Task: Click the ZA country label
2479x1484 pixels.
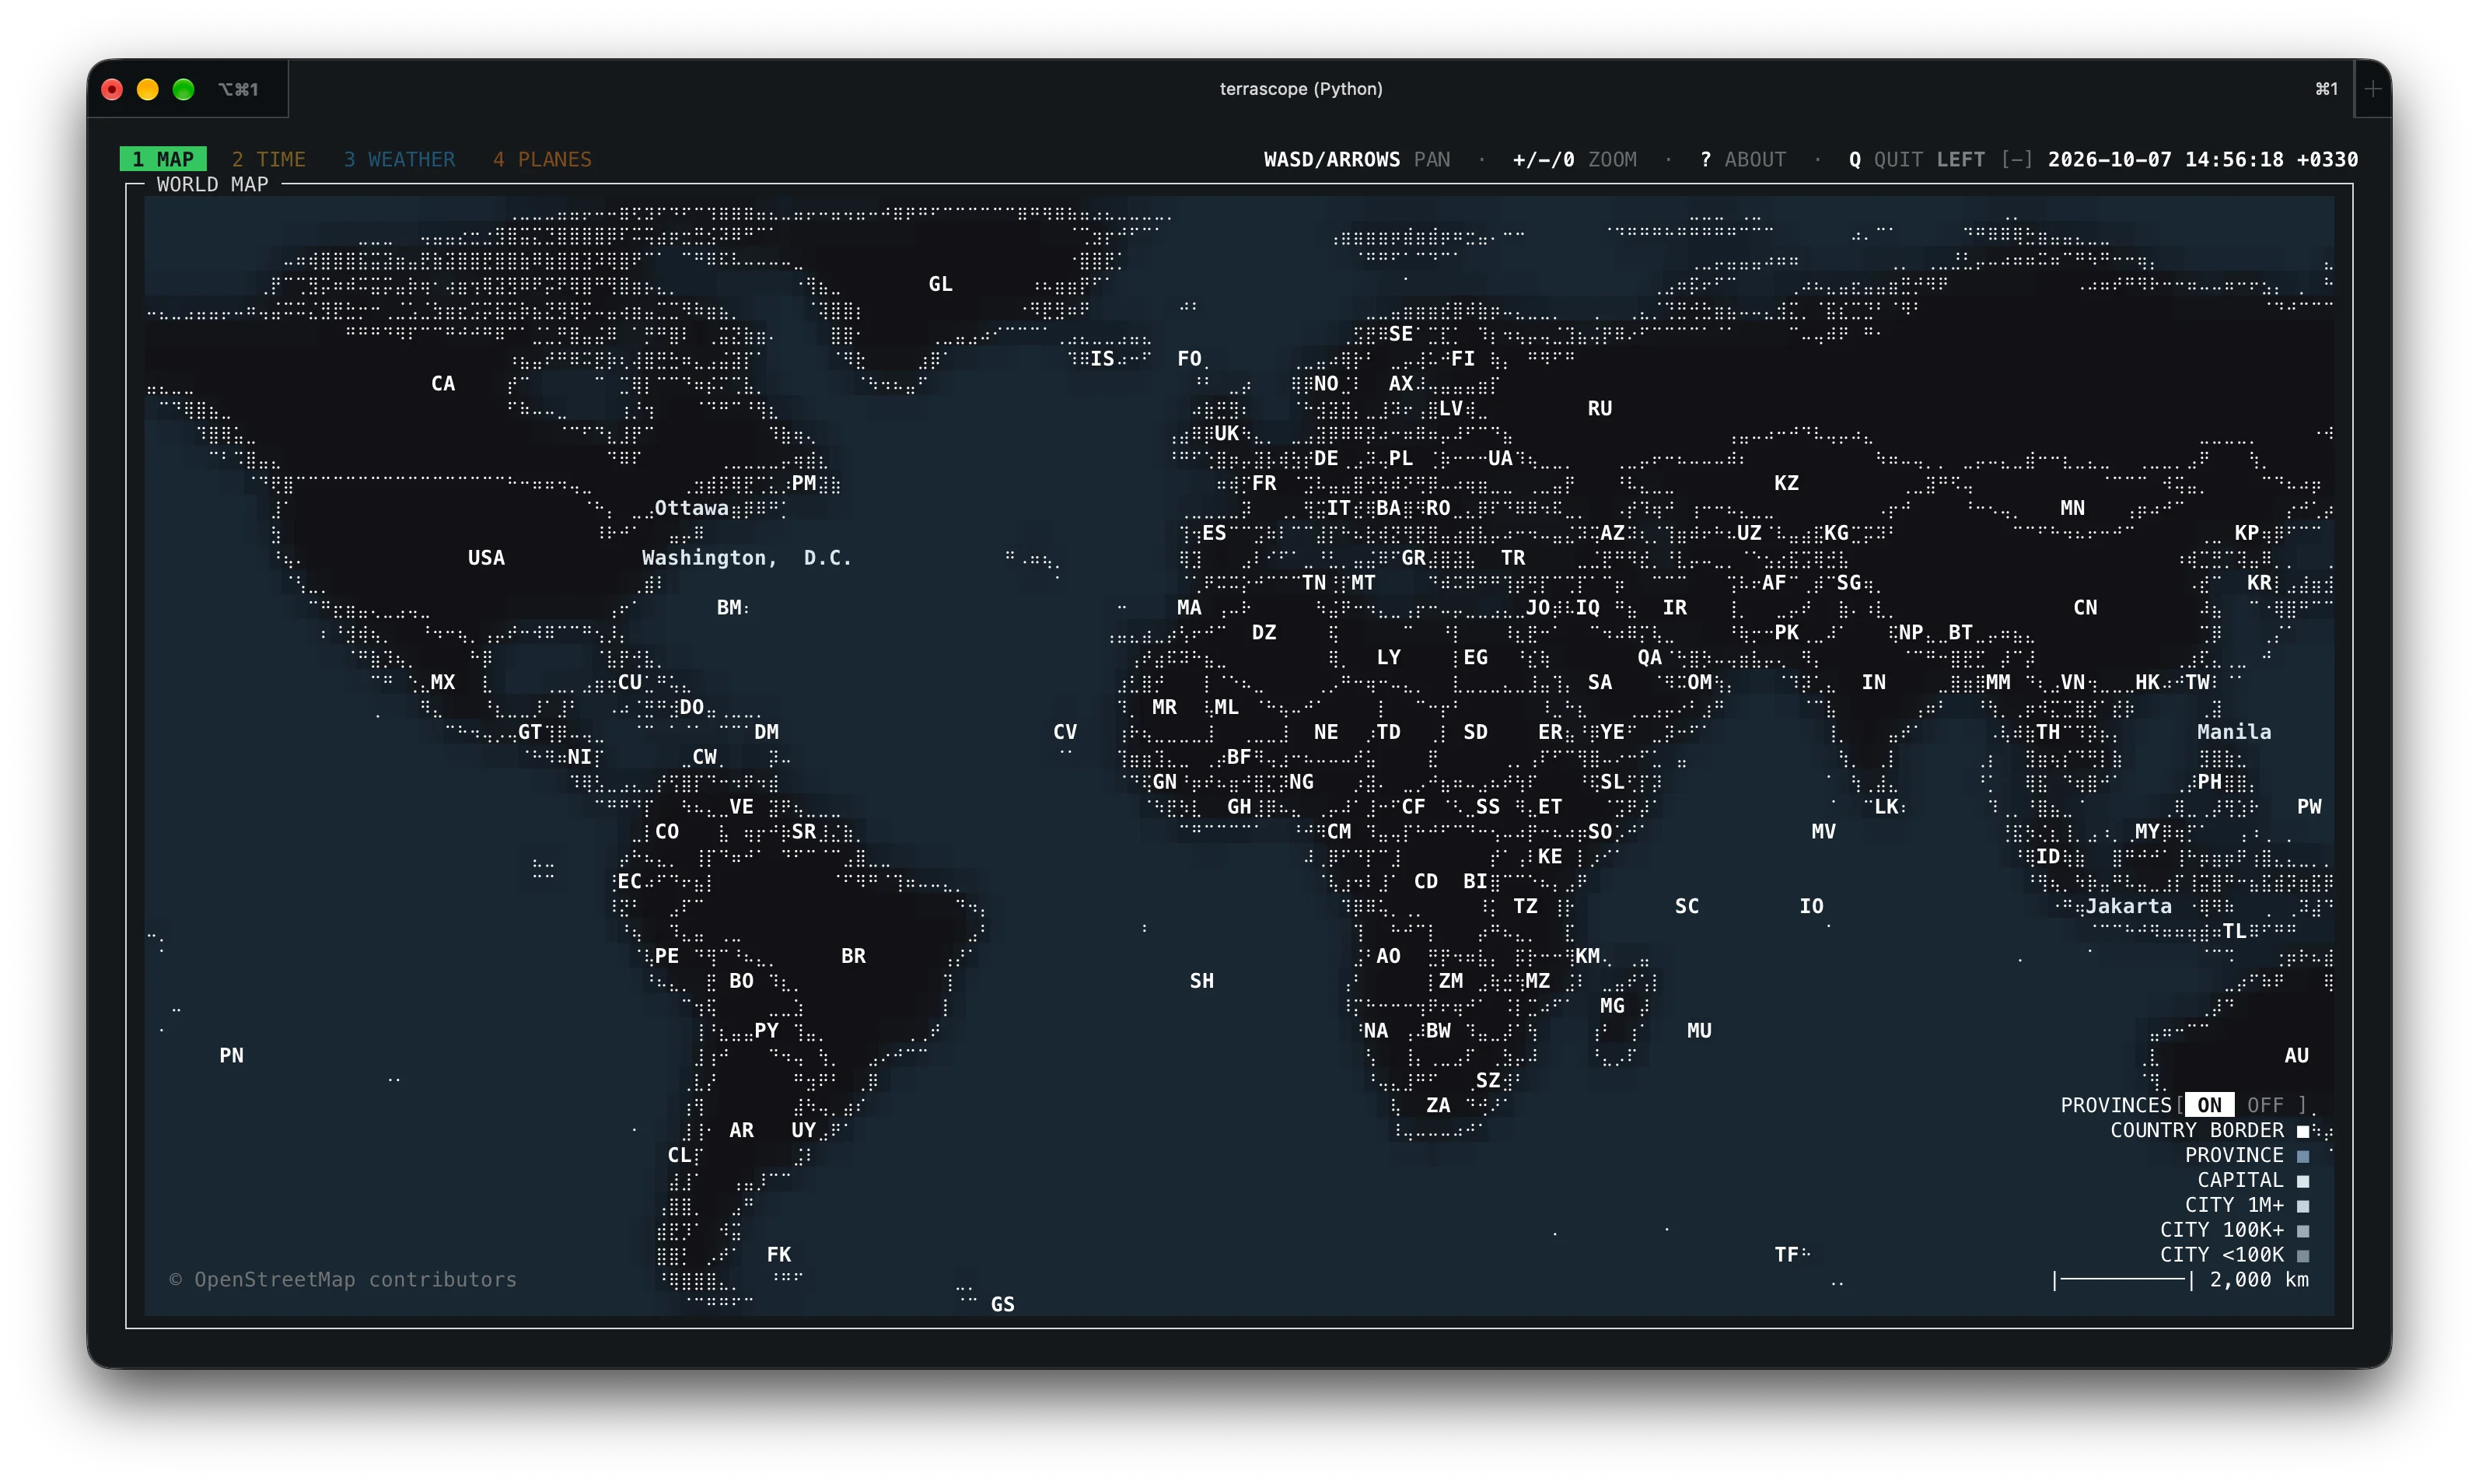Action: (x=1438, y=1105)
